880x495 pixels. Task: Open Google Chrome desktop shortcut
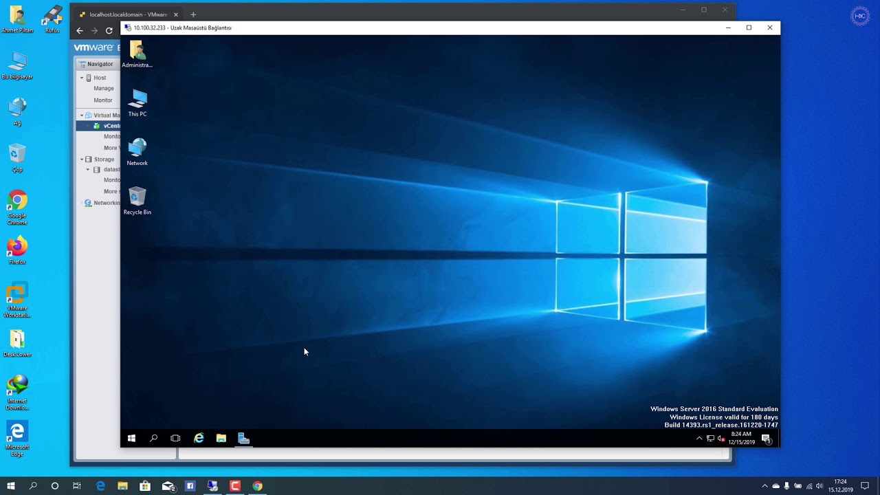tap(17, 208)
